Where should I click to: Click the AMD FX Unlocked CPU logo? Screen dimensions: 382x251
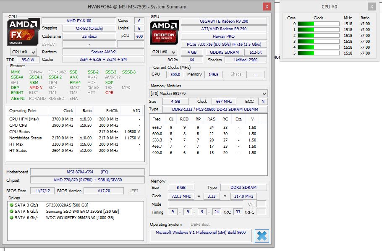[x=23, y=31]
